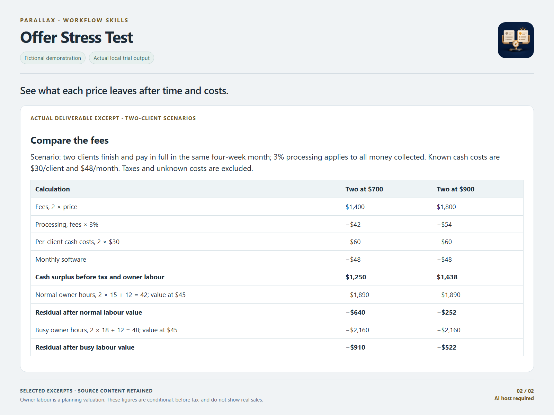Click the 'Parallax · Workflow Skills' header text
The height and width of the screenshot is (415, 554).
pyautogui.click(x=74, y=20)
